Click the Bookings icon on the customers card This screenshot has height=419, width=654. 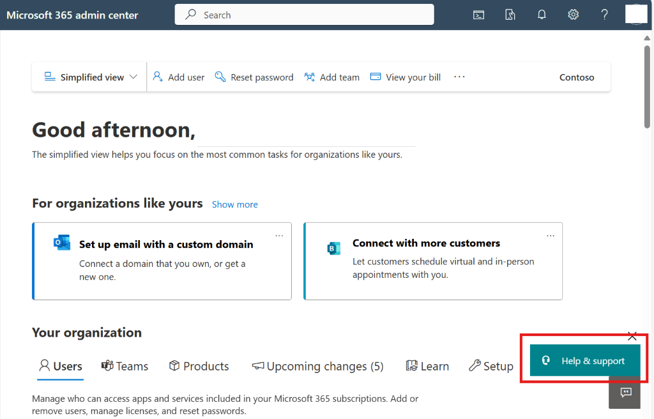(333, 248)
